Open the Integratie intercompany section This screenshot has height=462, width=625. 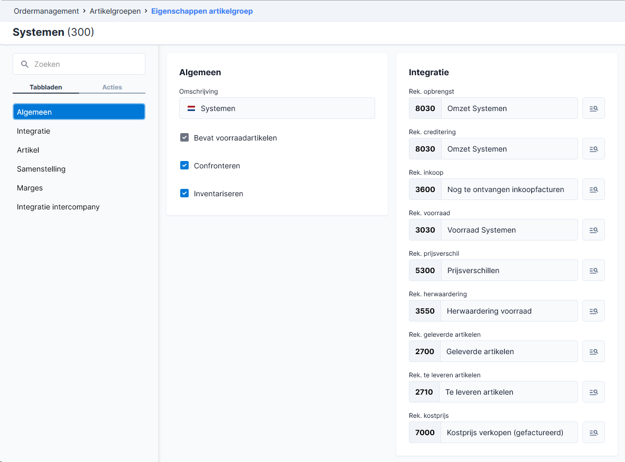click(x=58, y=207)
